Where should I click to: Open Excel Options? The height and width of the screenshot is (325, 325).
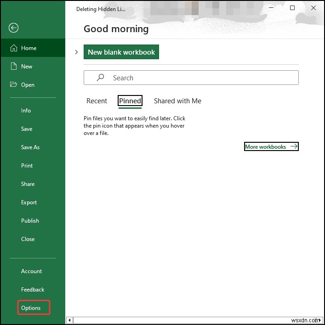point(34,308)
